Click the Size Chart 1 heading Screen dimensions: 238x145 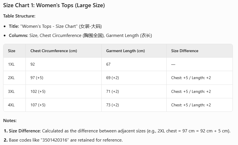pyautogui.click(x=54, y=5)
